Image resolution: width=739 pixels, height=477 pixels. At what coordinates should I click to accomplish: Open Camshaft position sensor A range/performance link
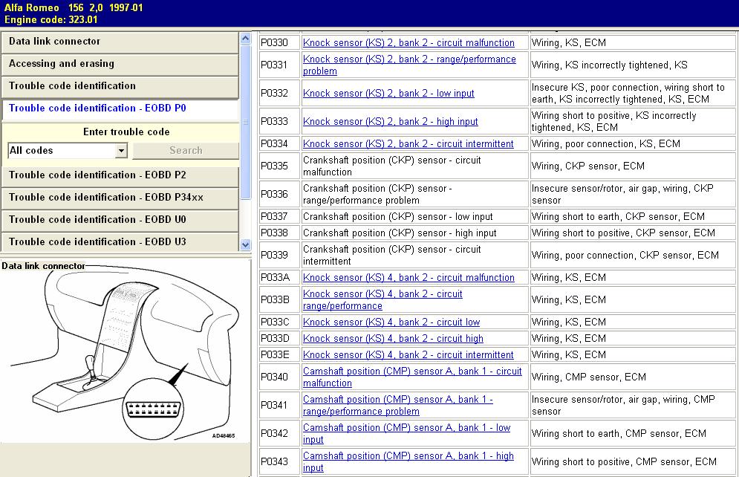tap(398, 406)
